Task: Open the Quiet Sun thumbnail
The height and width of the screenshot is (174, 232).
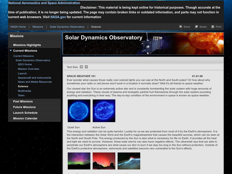Action: (79, 111)
